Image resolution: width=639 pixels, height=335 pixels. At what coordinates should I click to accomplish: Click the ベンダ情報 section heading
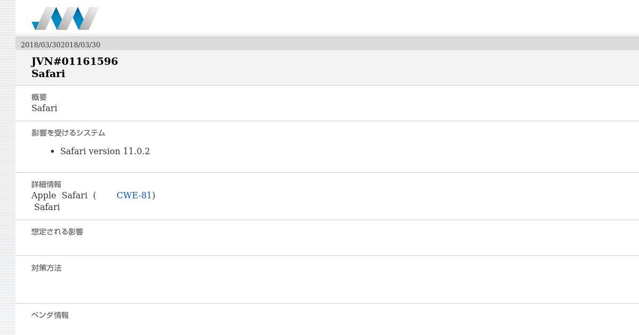pos(50,315)
